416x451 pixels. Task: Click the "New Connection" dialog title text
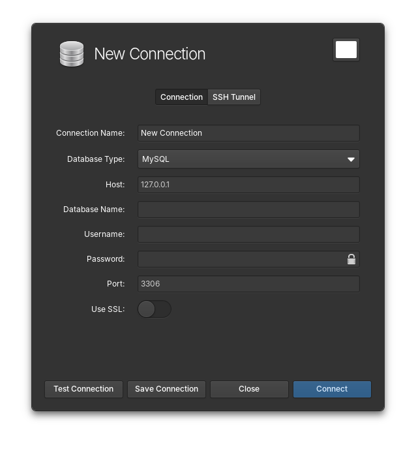tap(149, 54)
